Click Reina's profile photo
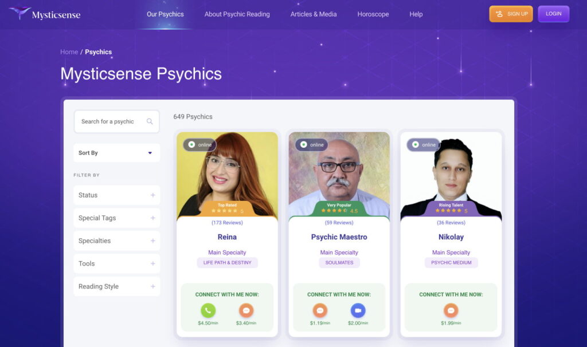587x347 pixels. point(227,174)
